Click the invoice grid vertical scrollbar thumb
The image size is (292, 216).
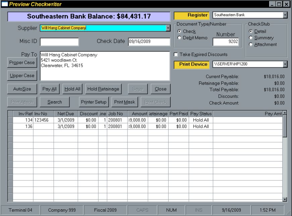(x=285, y=126)
